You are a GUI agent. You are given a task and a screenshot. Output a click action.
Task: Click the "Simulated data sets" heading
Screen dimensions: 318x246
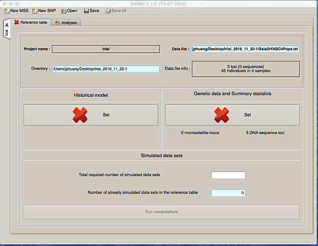click(162, 156)
